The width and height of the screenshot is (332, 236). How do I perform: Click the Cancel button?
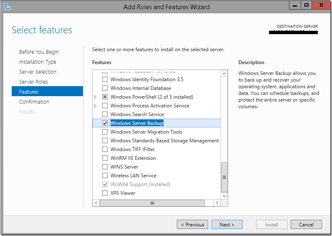(x=306, y=224)
